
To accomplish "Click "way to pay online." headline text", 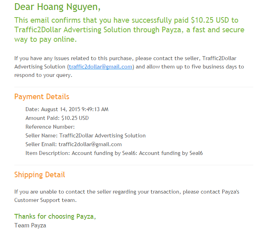I will (45, 39).
